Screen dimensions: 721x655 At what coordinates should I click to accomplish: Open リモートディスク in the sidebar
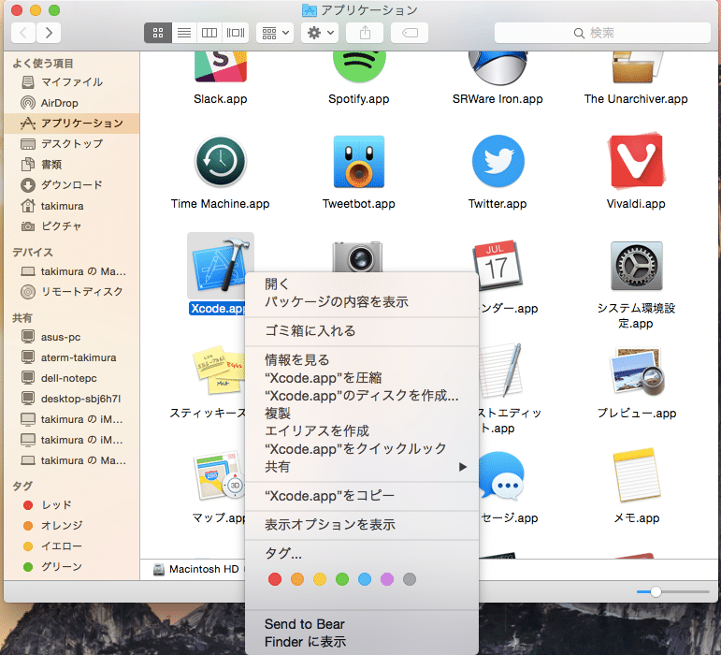tap(71, 292)
